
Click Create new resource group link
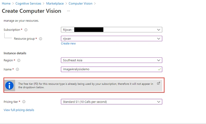pyautogui.click(x=68, y=43)
